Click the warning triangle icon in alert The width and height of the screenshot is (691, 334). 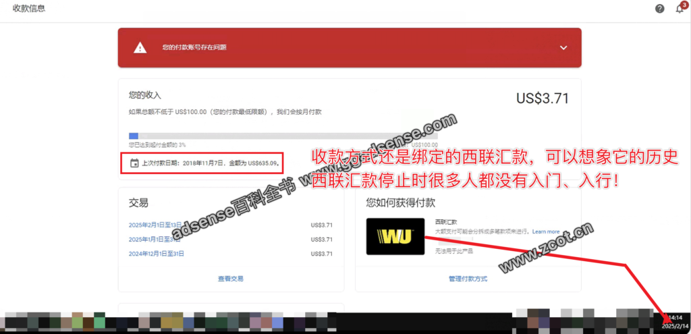click(140, 48)
